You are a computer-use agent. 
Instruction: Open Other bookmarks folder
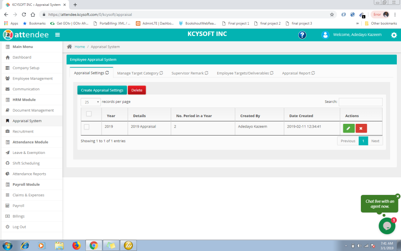[381, 23]
